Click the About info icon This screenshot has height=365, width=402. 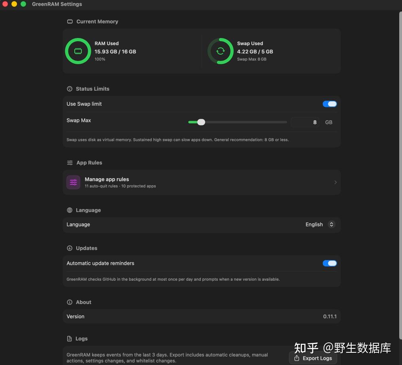[x=70, y=302]
